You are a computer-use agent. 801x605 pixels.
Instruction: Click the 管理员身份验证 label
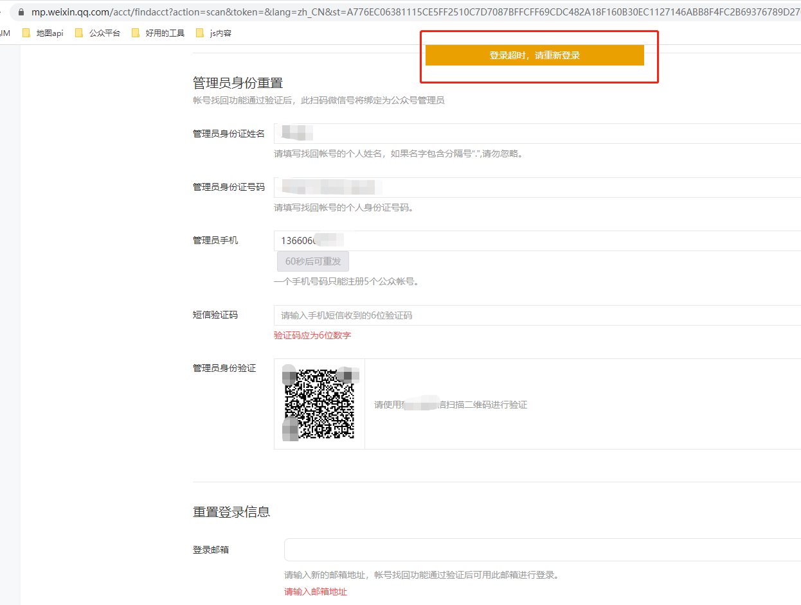[224, 368]
